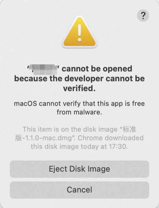This screenshot has height=208, width=159.
Task: Click the 'macOS cannot verify' message line
Action: point(79,104)
